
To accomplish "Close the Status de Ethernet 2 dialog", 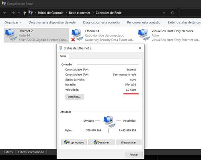I will pyautogui.click(x=140, y=48).
